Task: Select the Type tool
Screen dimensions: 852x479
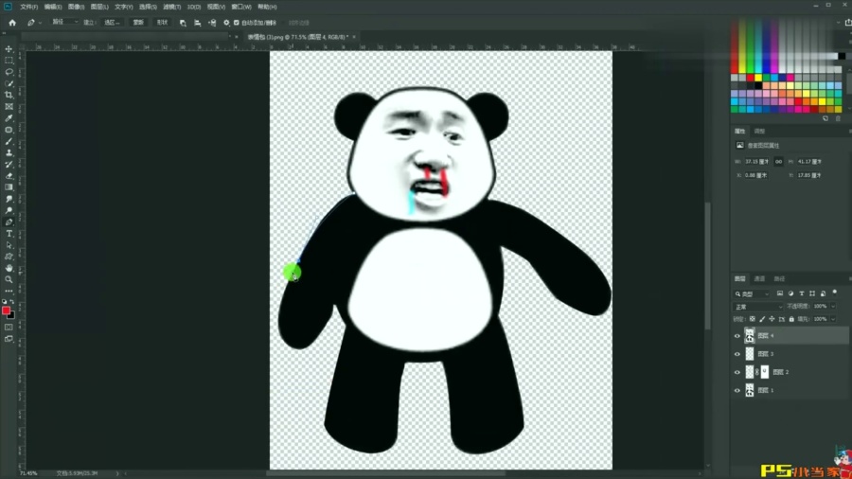Action: 9,234
